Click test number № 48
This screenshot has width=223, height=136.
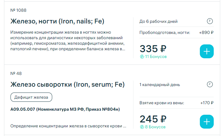click(16, 73)
